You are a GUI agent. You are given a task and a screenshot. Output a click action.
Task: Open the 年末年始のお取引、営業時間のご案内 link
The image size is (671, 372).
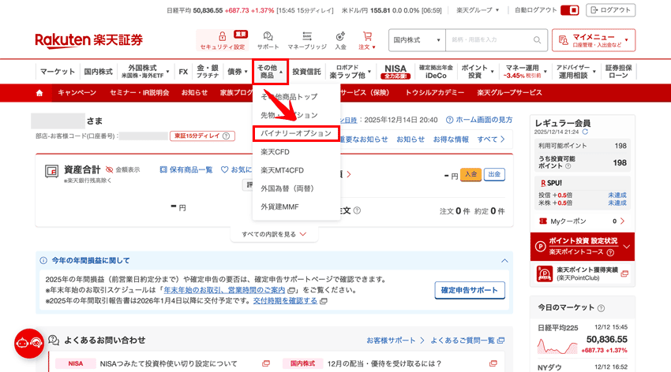point(225,290)
